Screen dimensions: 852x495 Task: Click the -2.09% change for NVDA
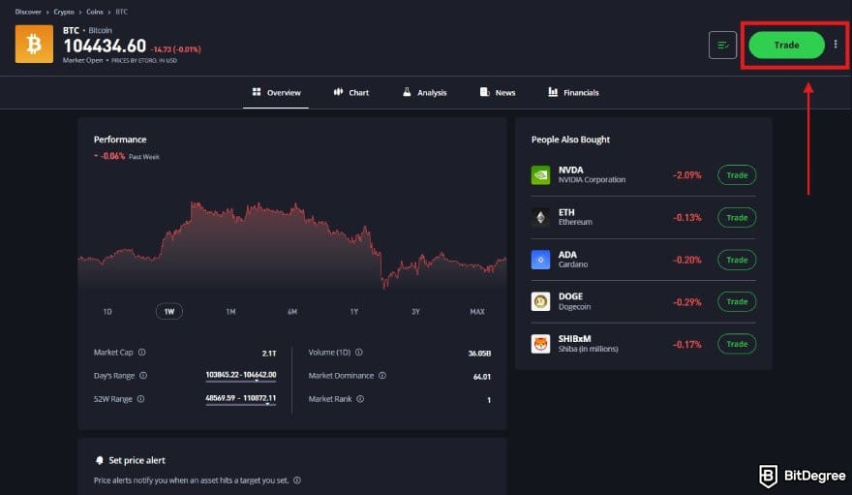point(686,175)
